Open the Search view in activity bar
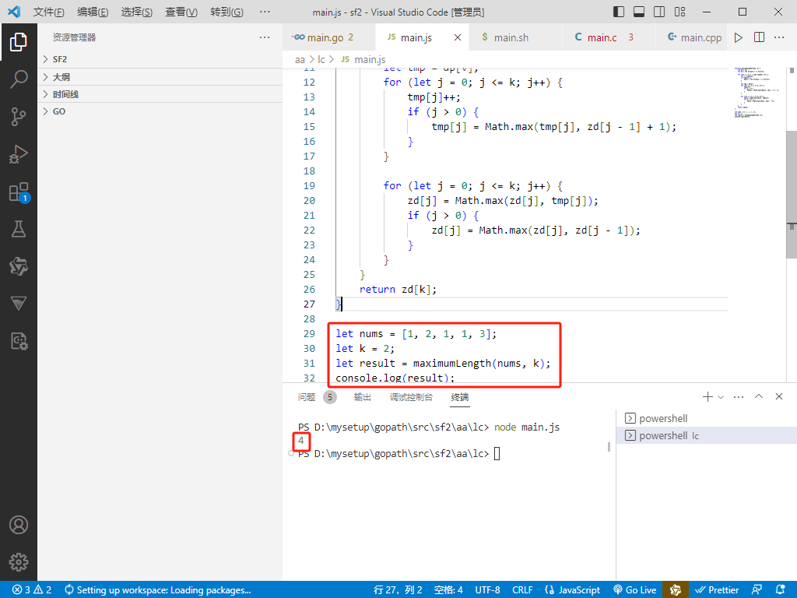The width and height of the screenshot is (797, 598). [x=19, y=79]
